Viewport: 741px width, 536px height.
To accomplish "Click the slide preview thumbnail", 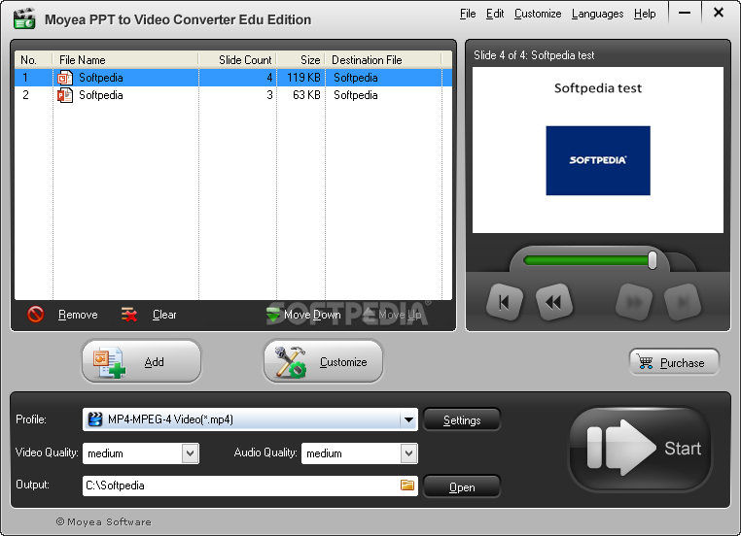I will pos(598,151).
